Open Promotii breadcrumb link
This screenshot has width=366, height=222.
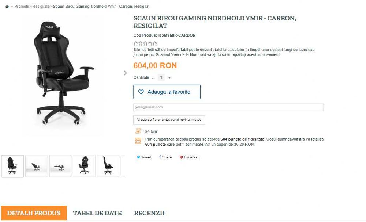point(22,7)
